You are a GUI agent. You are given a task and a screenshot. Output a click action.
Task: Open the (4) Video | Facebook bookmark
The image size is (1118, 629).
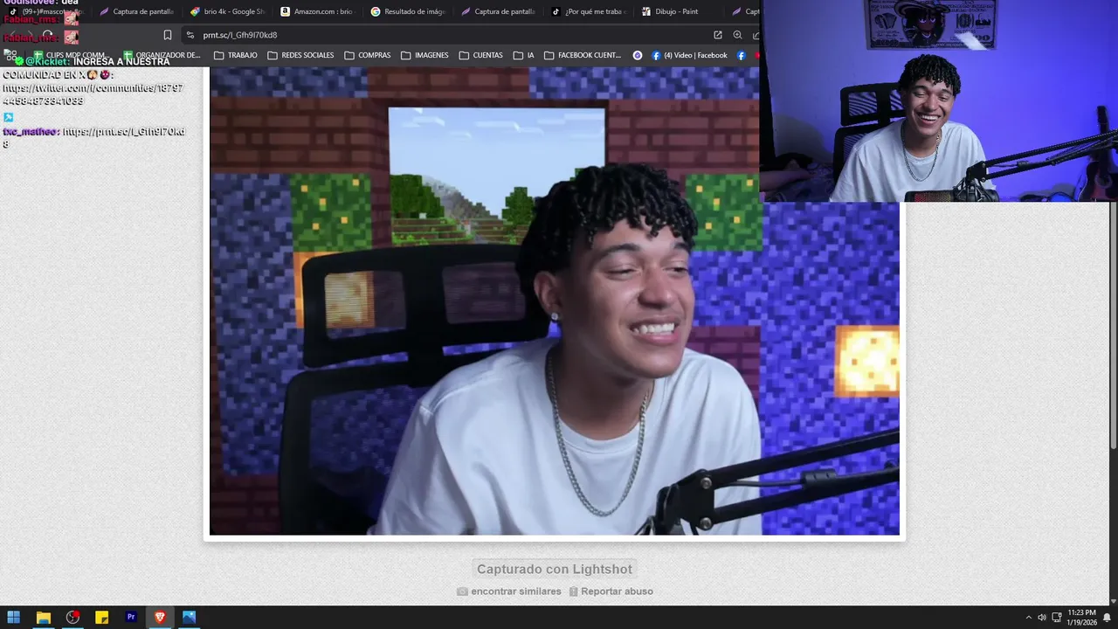click(689, 55)
